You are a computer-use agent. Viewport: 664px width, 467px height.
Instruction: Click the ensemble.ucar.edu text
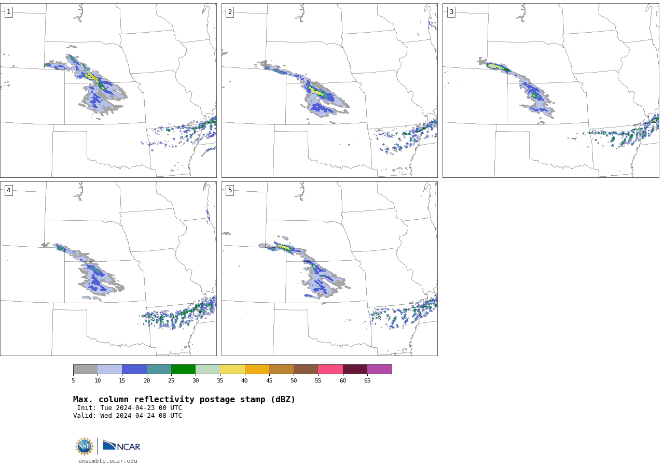108,461
